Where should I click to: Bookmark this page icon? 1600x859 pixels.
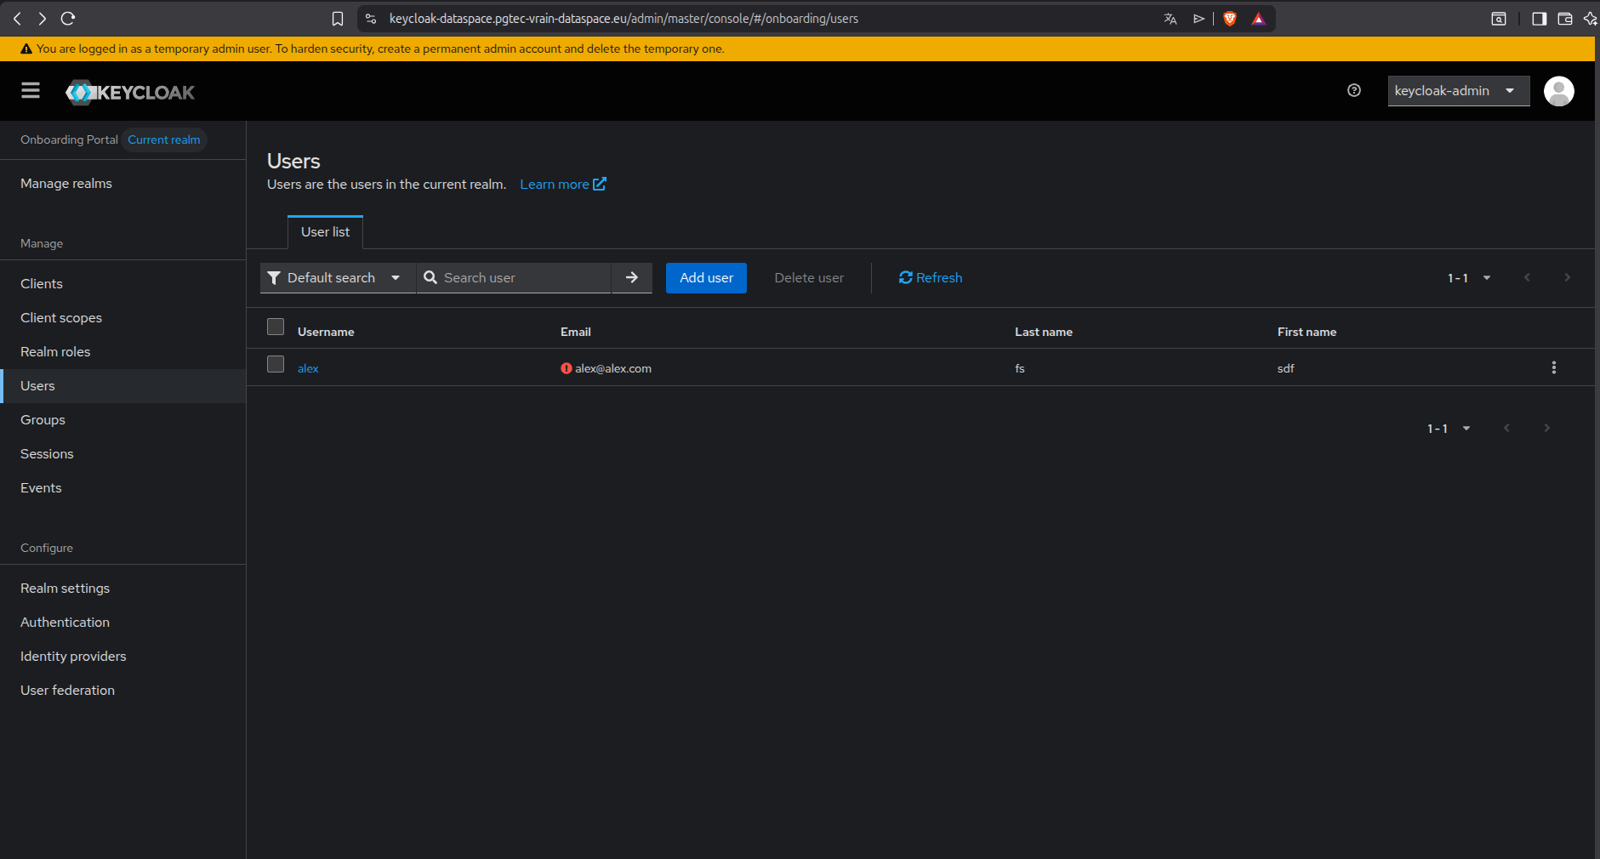click(x=338, y=19)
